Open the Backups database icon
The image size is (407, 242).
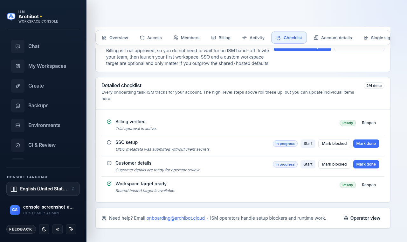tap(18, 106)
